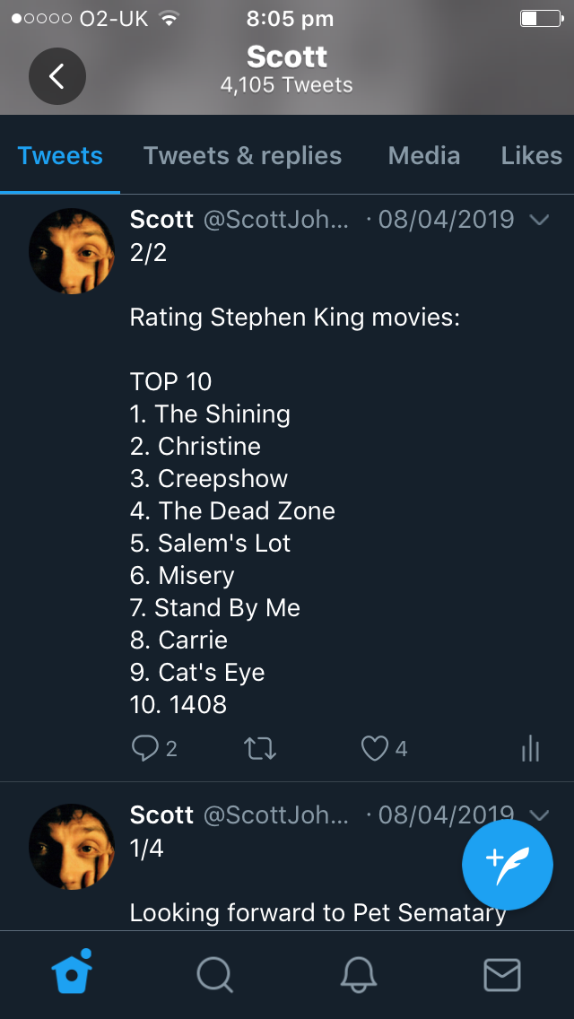Open the Search tab icon
The height and width of the screenshot is (1019, 574).
coord(215,974)
